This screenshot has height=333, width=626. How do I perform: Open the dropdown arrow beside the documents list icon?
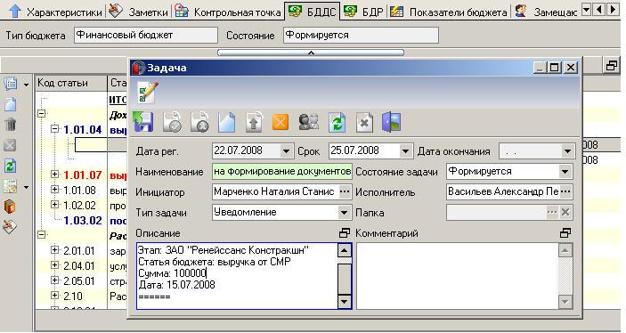pyautogui.click(x=27, y=85)
